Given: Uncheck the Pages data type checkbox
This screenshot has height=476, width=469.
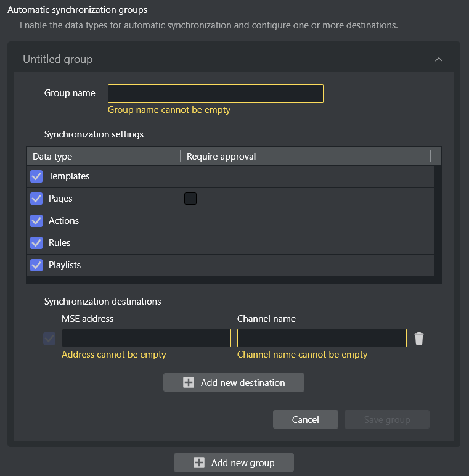Looking at the screenshot, I should (36, 199).
